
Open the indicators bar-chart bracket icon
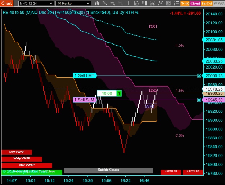152,3
